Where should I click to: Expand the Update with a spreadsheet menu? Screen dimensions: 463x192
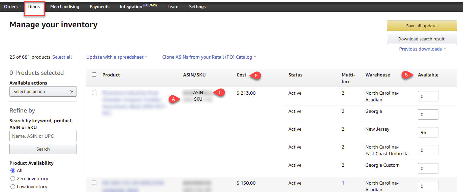(x=117, y=57)
